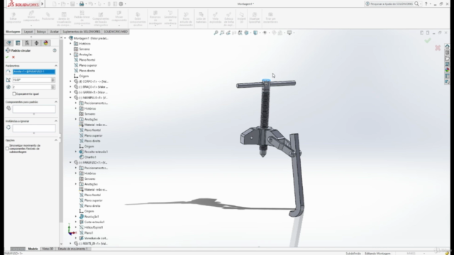Open the Suplementos do SOLIDWORKS tab
Screen dimensions: 454x255
pos(82,31)
